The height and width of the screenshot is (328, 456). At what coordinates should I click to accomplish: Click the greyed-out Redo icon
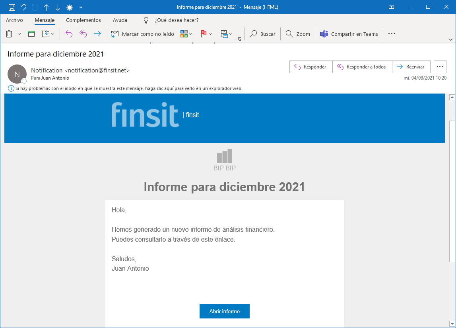(35, 7)
